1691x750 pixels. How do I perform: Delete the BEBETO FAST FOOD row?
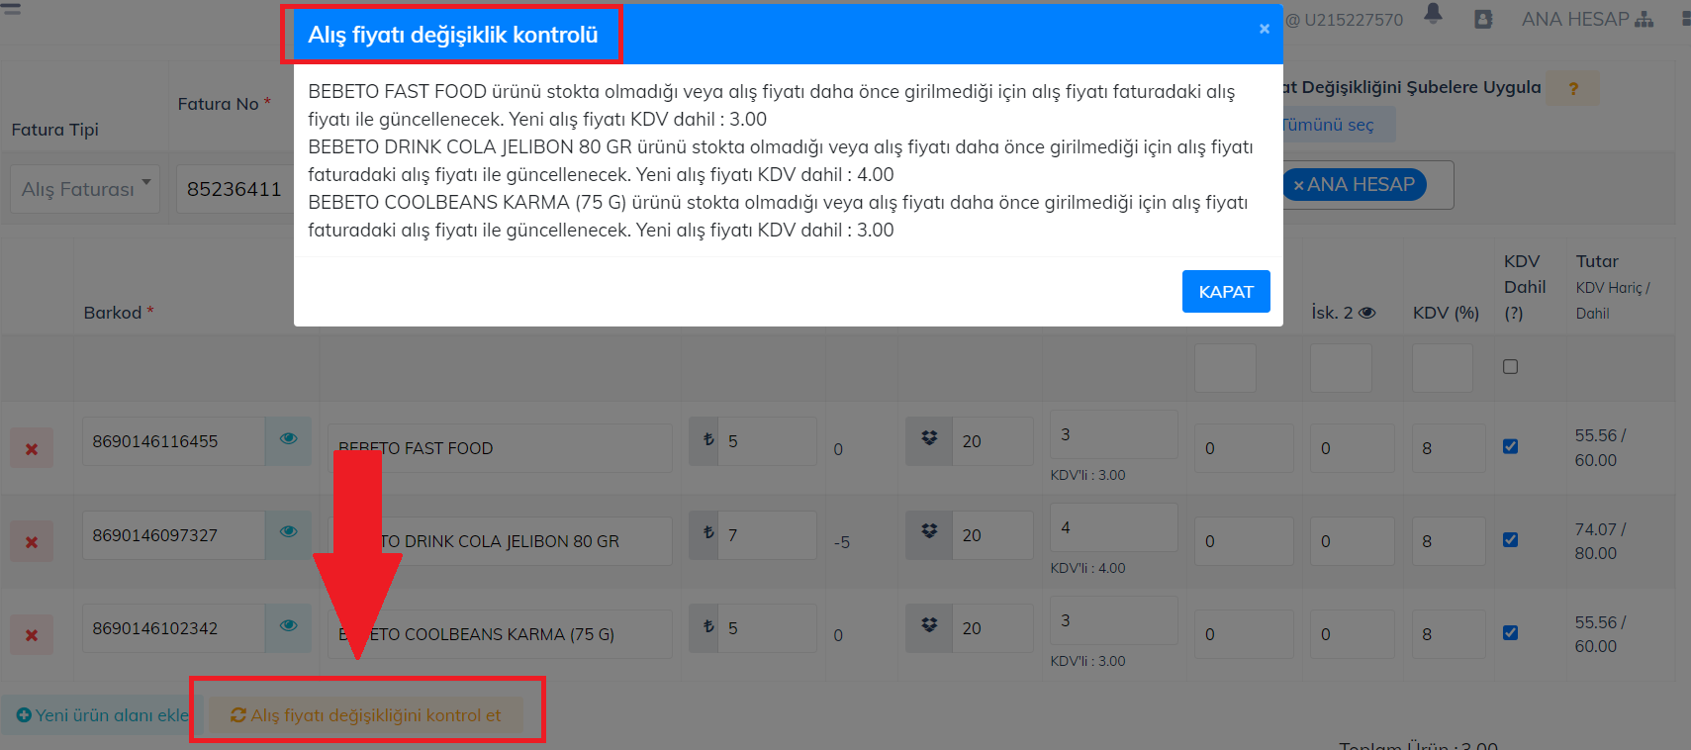[32, 448]
